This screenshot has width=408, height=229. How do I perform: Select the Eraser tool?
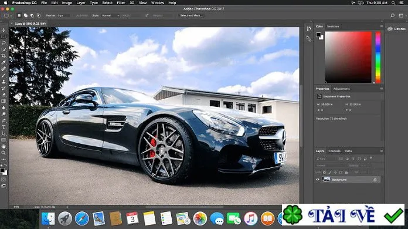(x=4, y=95)
